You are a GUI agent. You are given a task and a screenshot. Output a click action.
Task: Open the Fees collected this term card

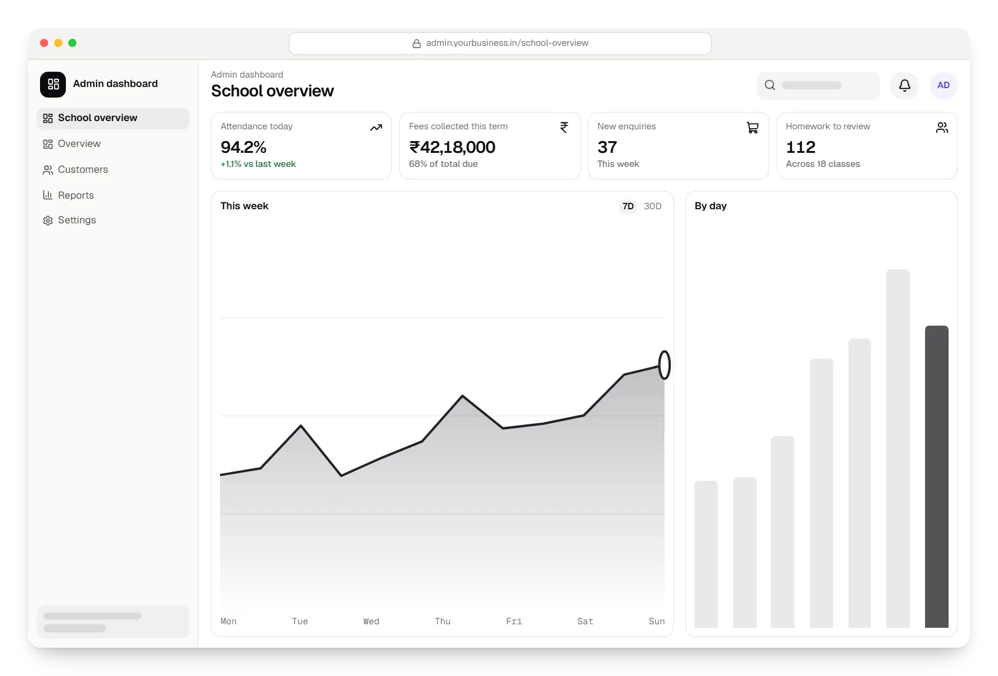(x=490, y=146)
